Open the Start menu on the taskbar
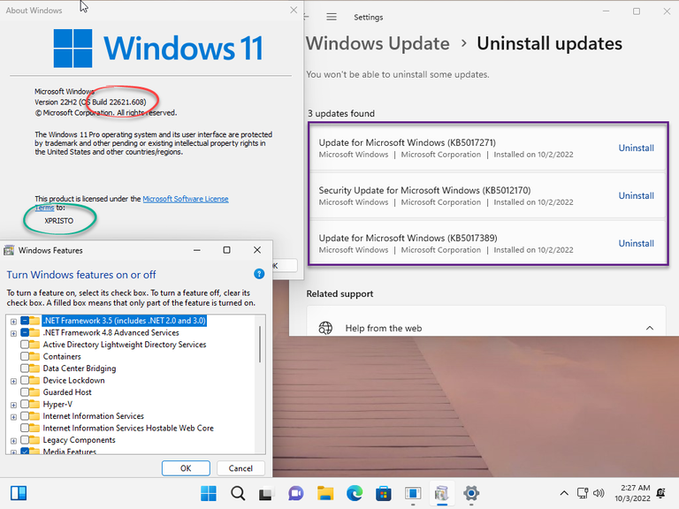 click(209, 493)
